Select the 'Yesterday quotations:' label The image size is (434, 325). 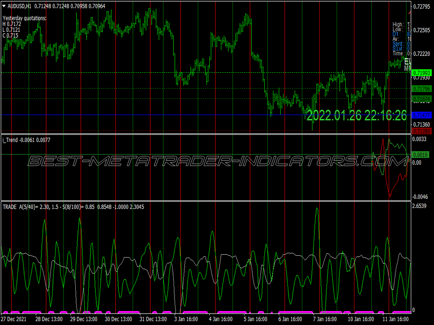25,18
